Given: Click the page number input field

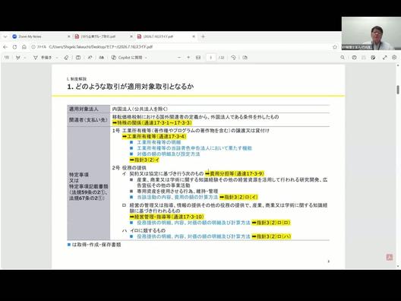Looking at the screenshot, I should [211, 58].
